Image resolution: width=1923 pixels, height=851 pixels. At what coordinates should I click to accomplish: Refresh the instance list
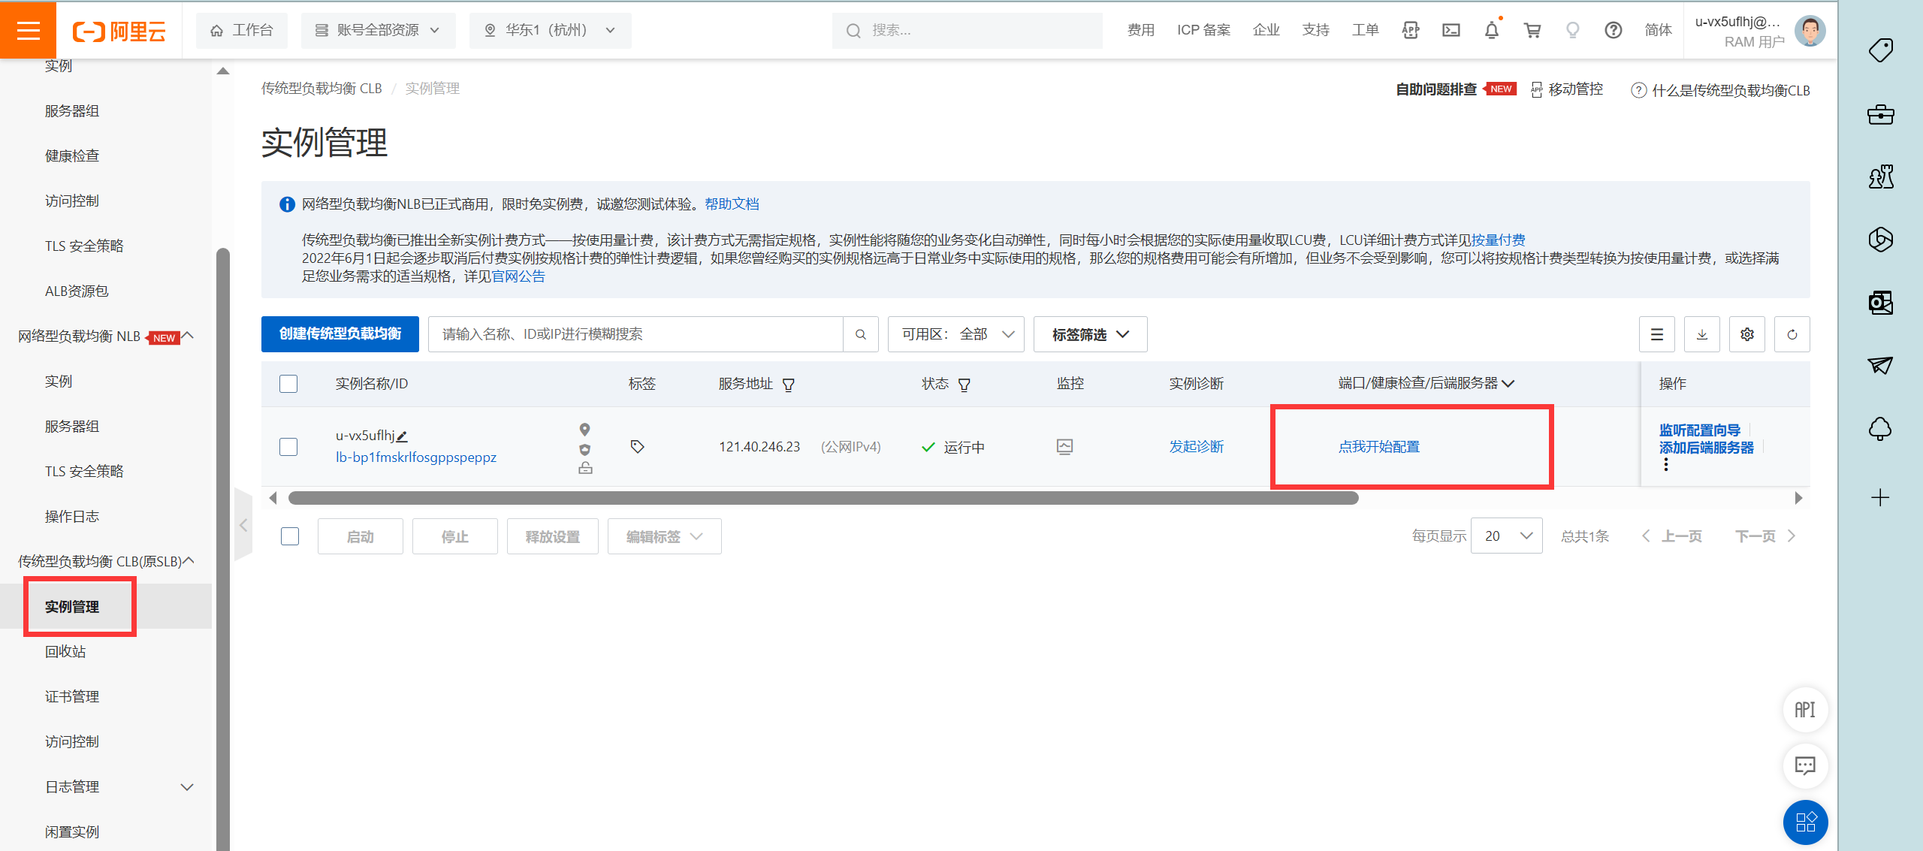[1792, 334]
